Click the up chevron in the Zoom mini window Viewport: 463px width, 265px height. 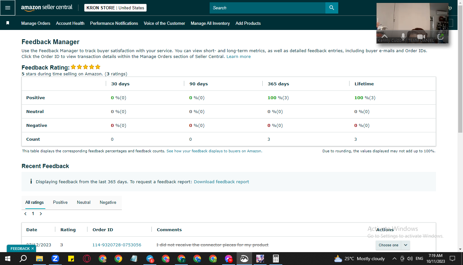[x=385, y=36]
